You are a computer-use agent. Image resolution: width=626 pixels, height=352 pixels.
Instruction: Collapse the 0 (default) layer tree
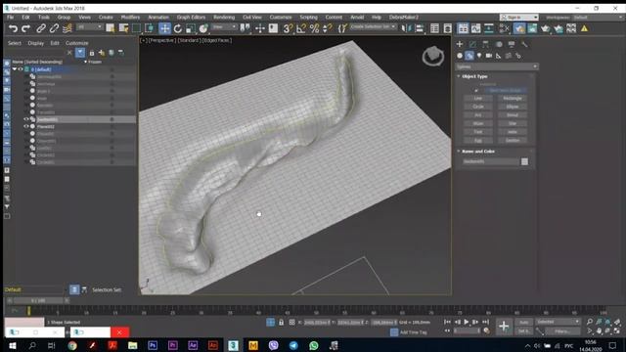(x=15, y=69)
